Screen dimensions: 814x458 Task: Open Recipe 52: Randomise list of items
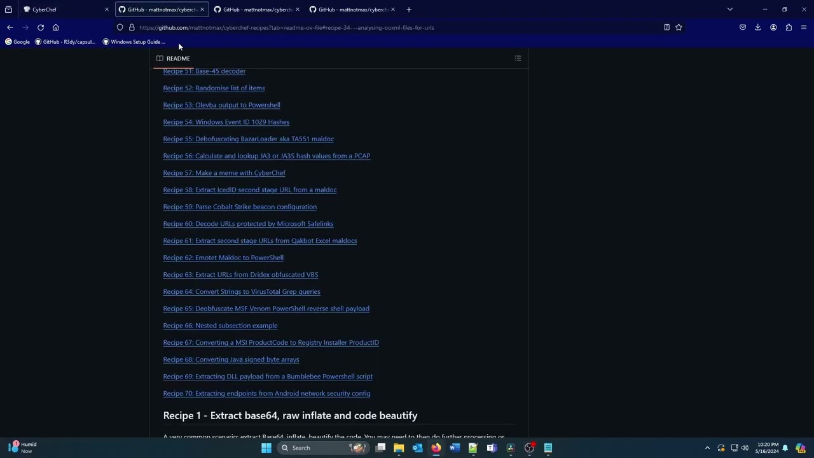[x=214, y=88]
